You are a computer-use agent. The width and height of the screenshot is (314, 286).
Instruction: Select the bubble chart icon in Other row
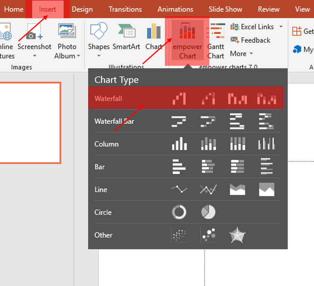208,235
